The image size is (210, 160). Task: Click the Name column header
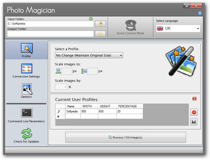point(73,106)
